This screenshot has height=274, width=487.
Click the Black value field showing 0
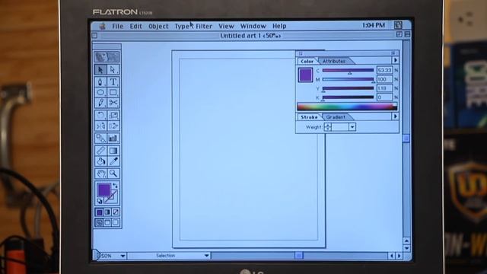click(384, 97)
